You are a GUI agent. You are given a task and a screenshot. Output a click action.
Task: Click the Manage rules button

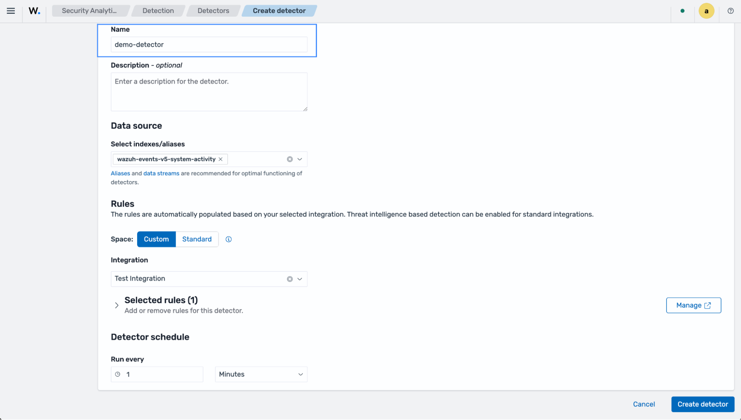point(693,306)
